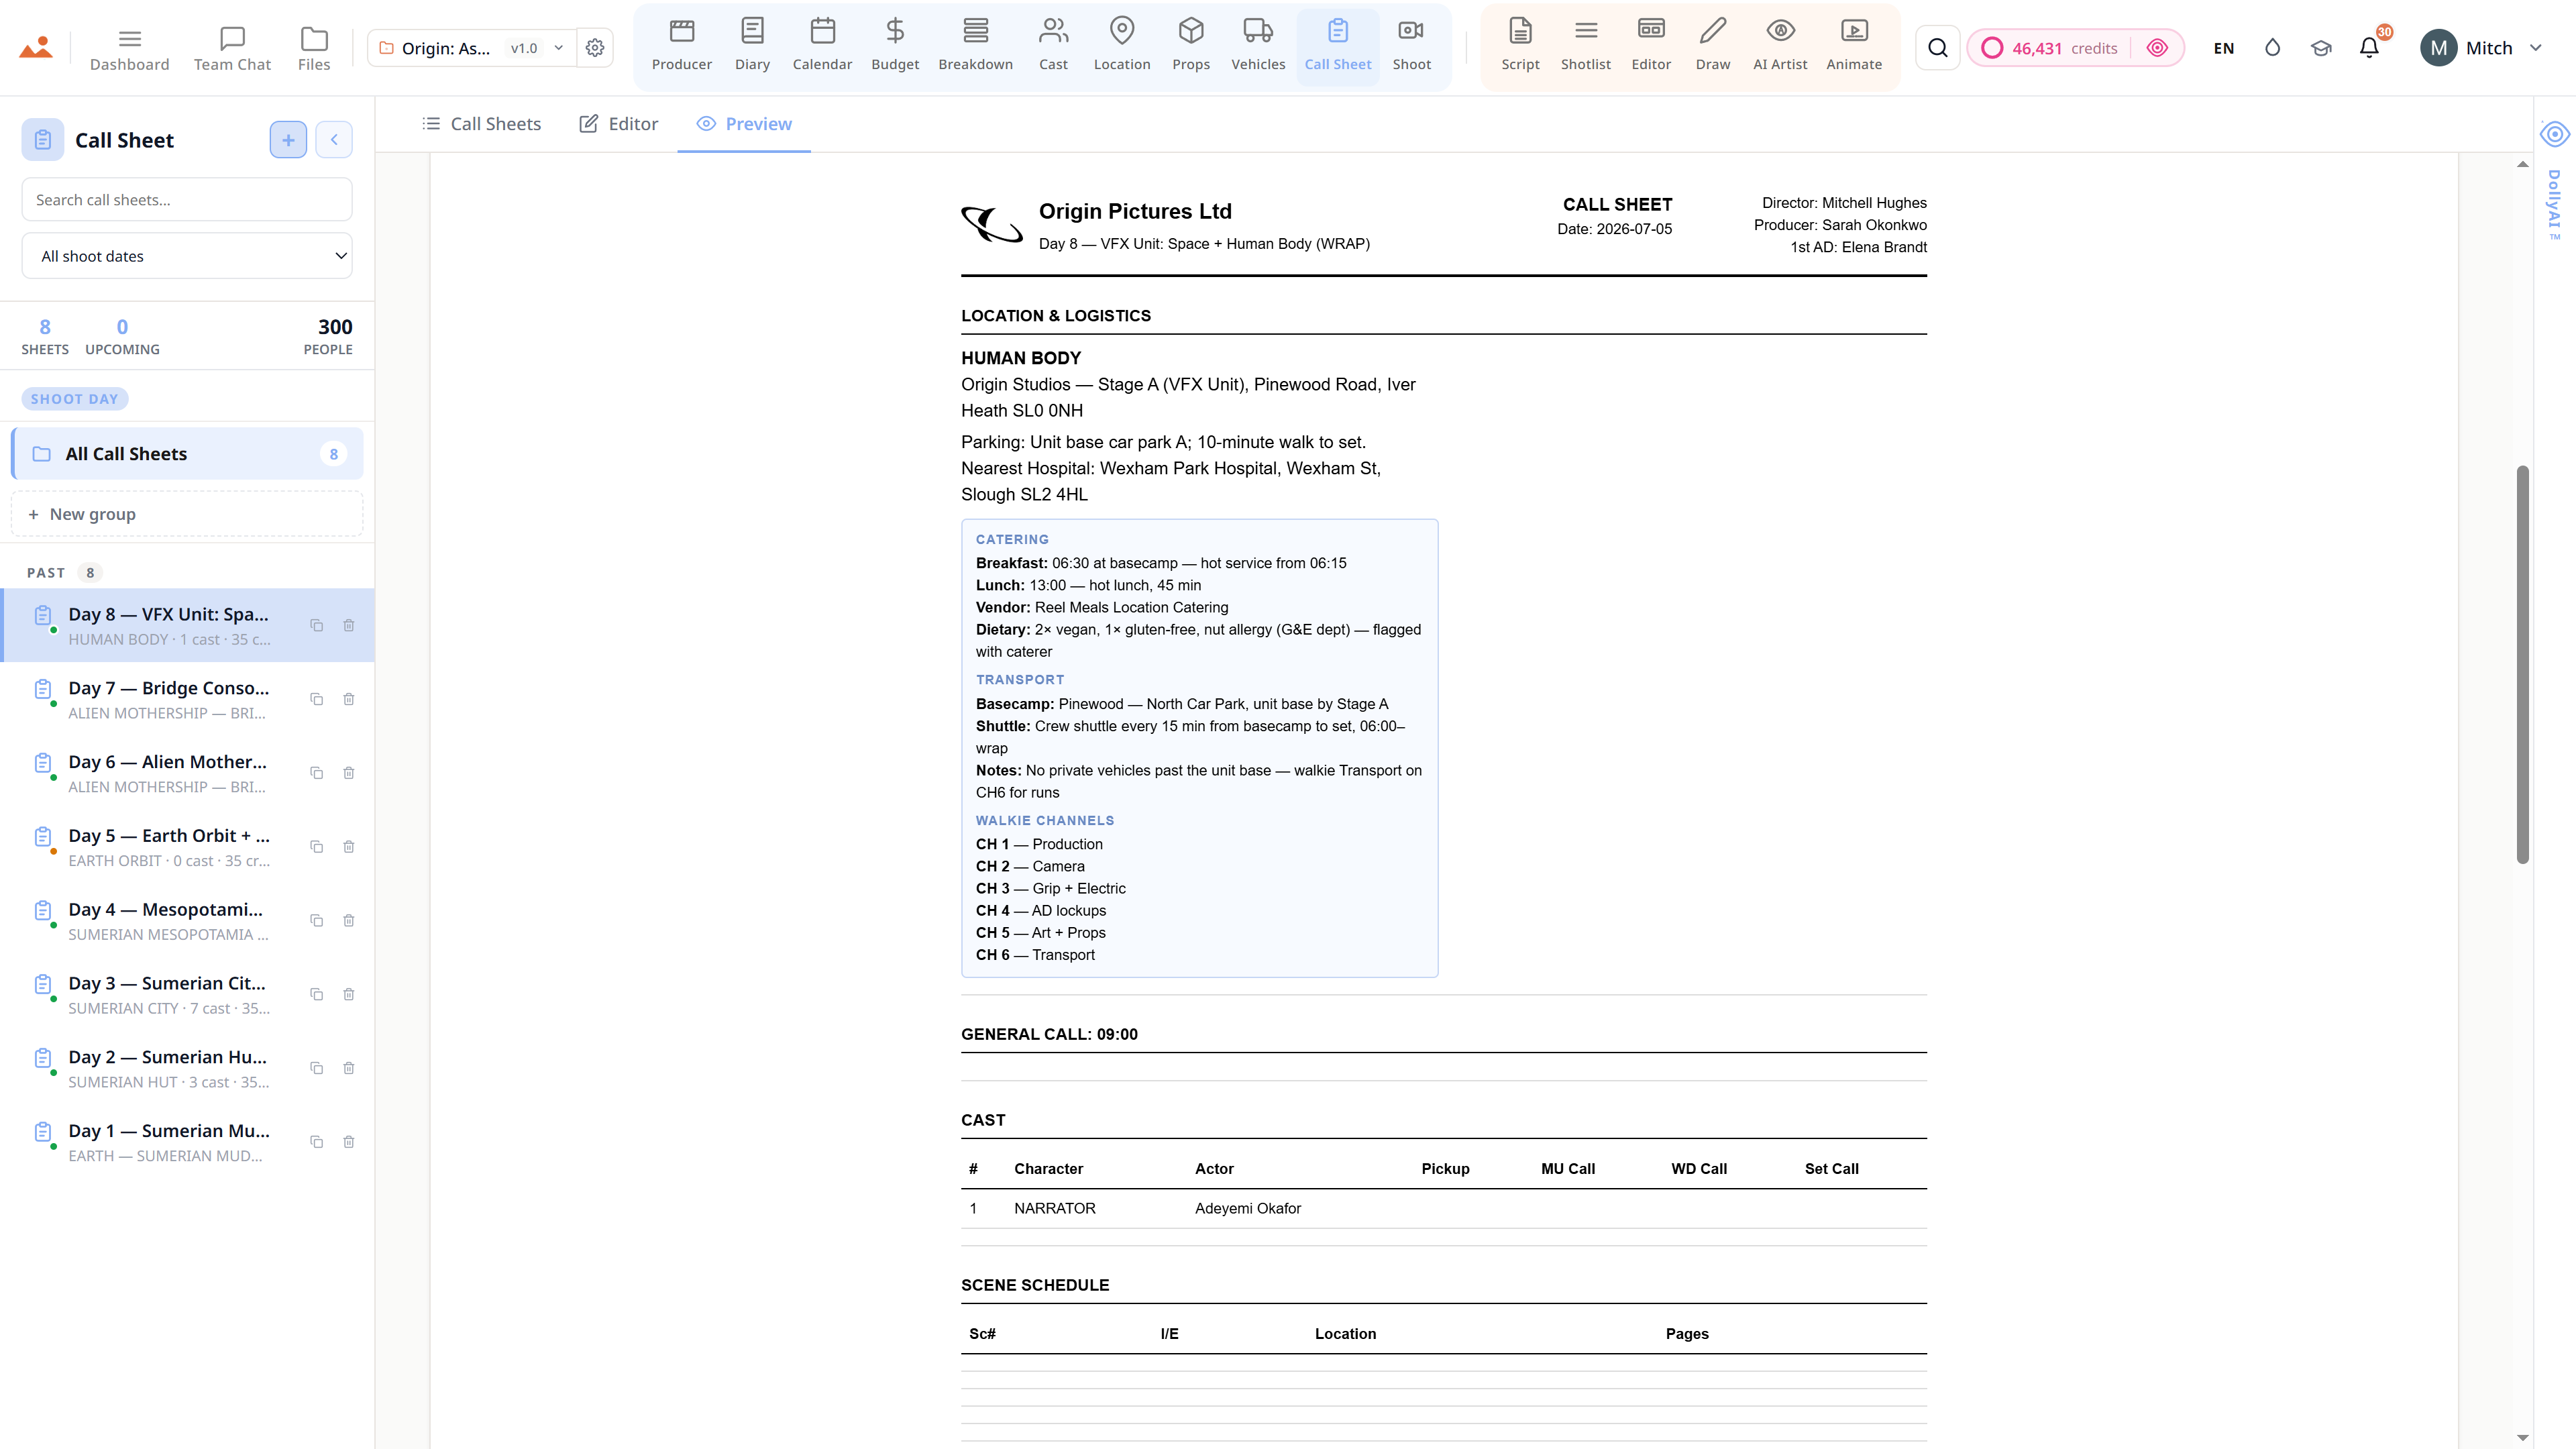Open the Day 4 — Mesopotami... sheet
Screen dimensions: 2576x1449
(x=187, y=920)
